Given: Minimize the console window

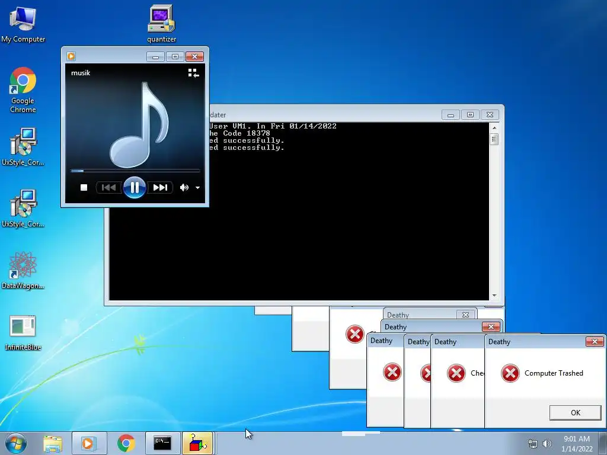Looking at the screenshot, I should pos(451,115).
